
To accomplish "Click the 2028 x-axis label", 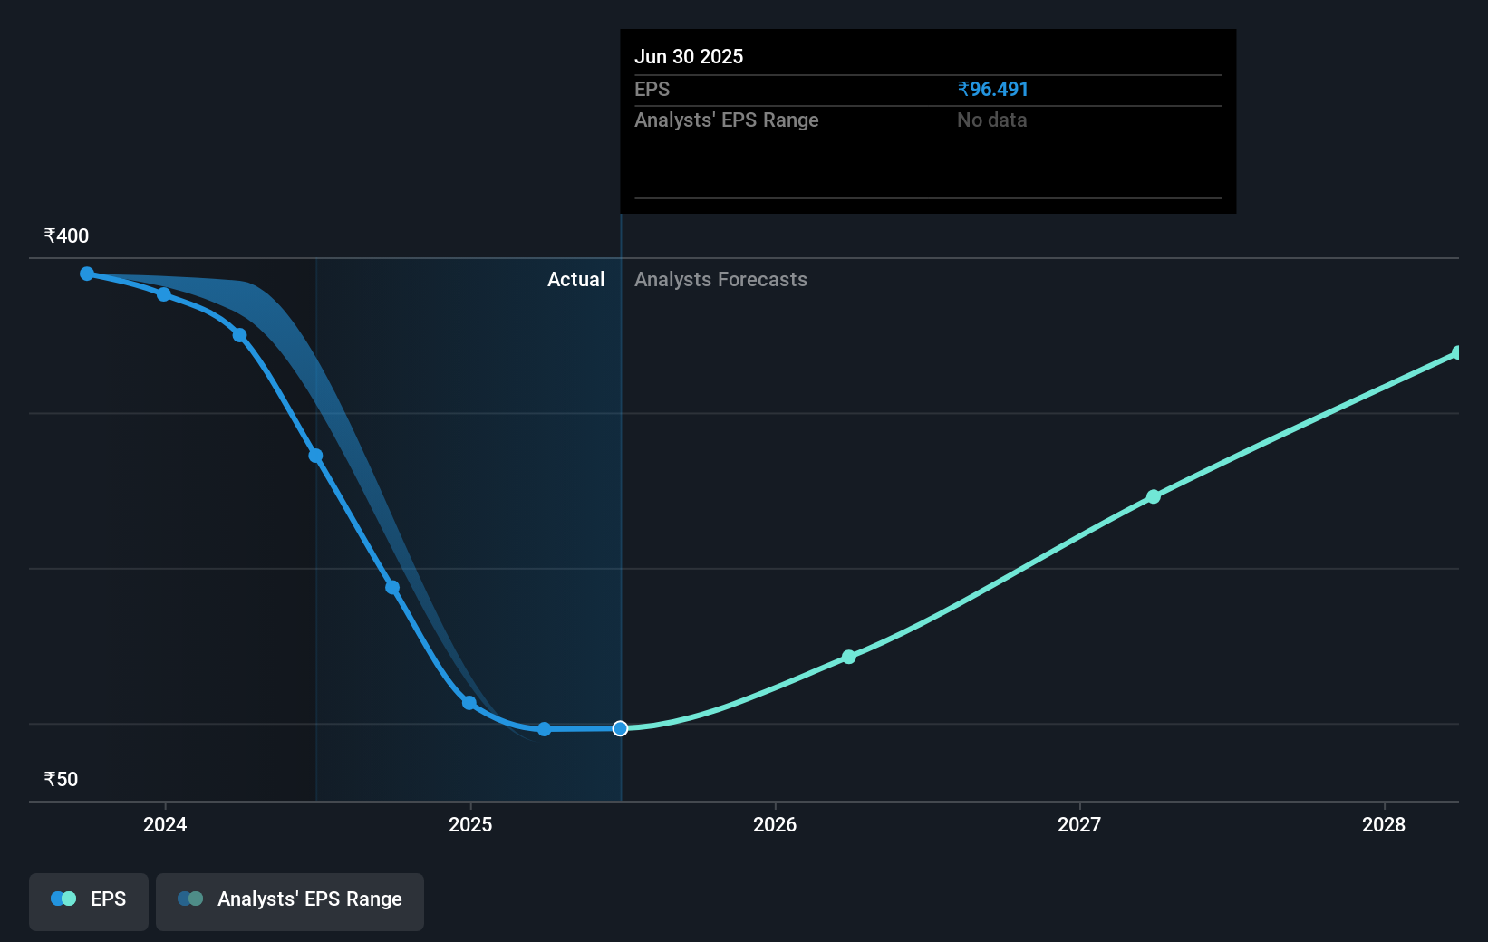I will [x=1384, y=824].
